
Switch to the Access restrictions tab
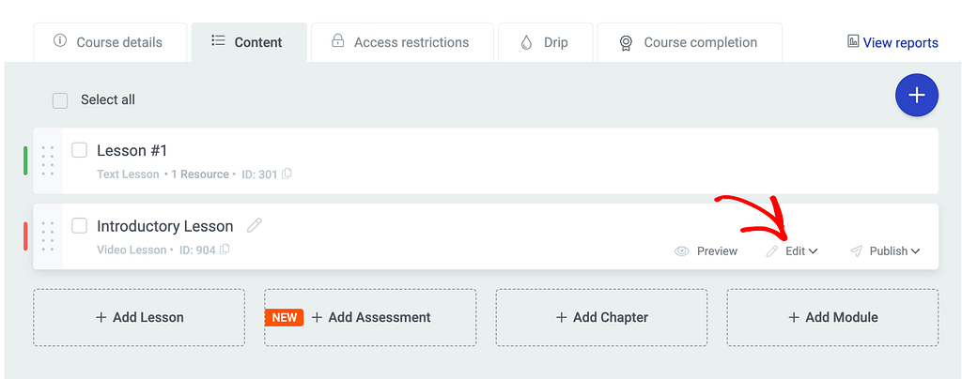pyautogui.click(x=402, y=42)
